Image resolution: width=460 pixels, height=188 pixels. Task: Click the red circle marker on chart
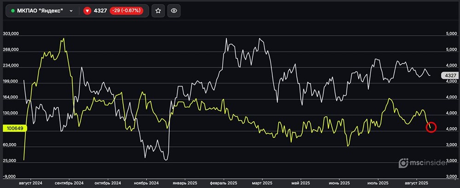[x=431, y=127]
